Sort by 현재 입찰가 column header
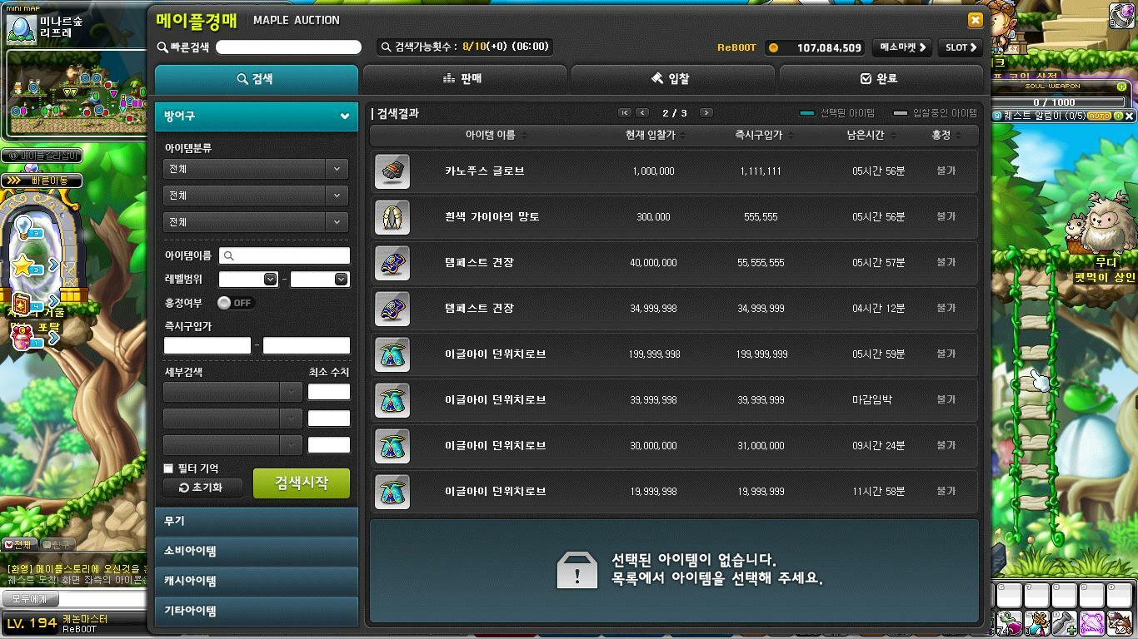 pyautogui.click(x=655, y=135)
